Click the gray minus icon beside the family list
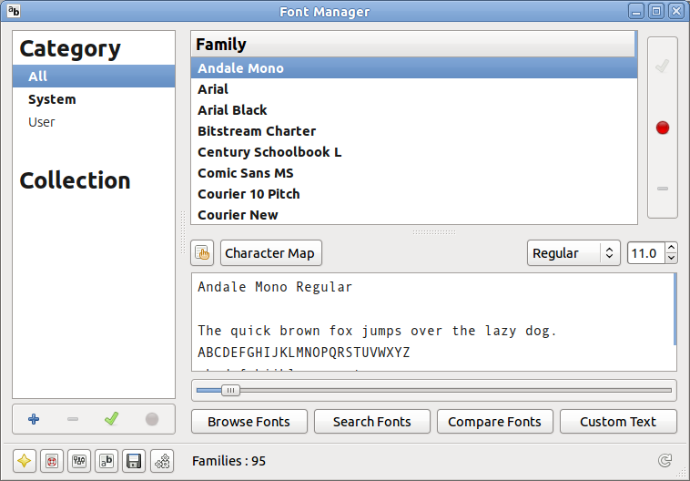Screen dimensions: 690x481 [x=663, y=189]
